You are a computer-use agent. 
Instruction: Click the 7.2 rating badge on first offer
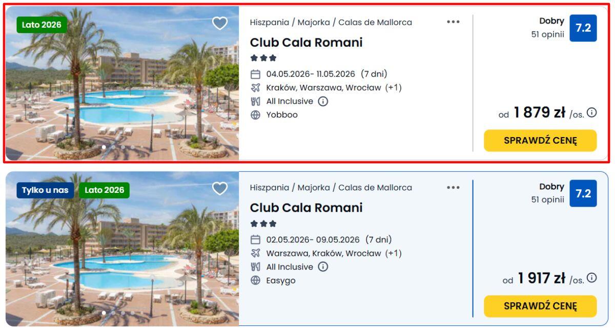click(583, 28)
